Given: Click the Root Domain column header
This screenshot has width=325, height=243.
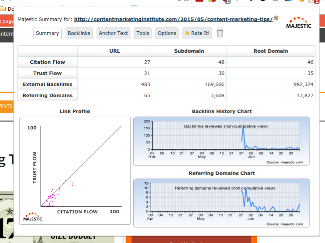Looking at the screenshot, I should (271, 51).
